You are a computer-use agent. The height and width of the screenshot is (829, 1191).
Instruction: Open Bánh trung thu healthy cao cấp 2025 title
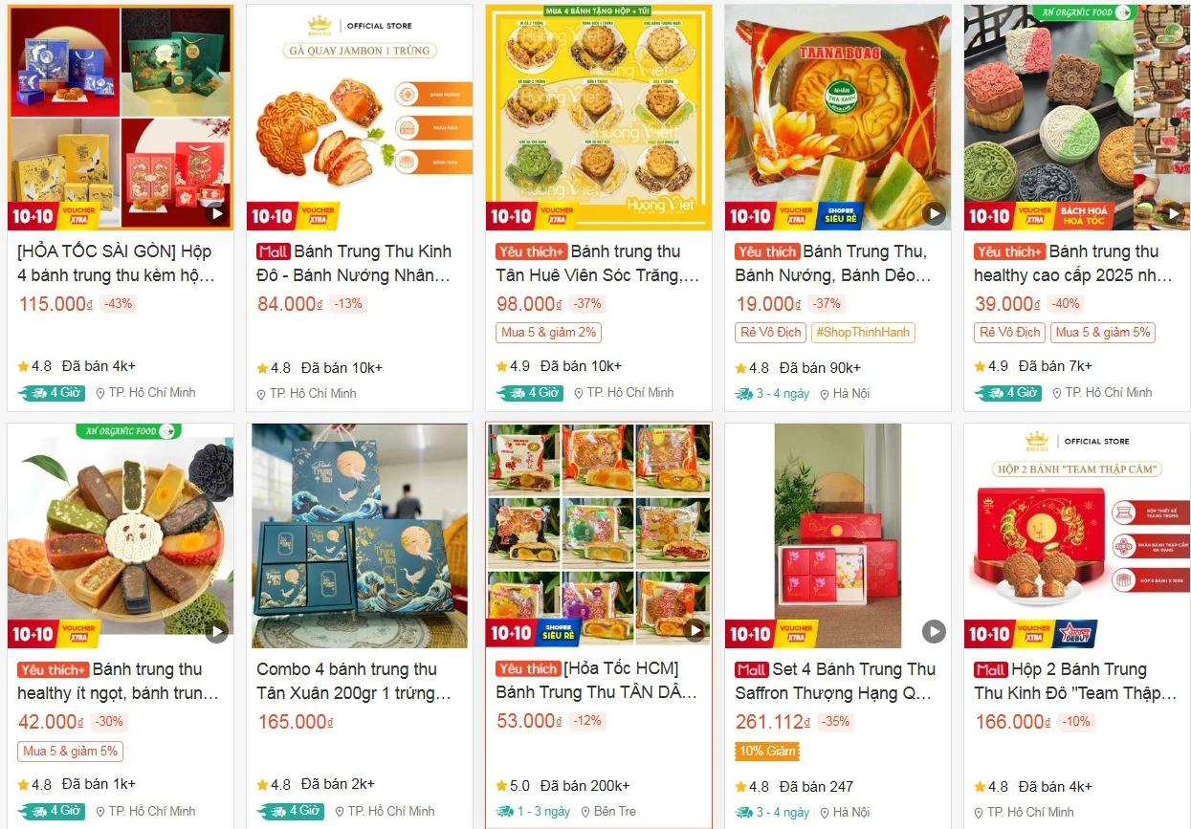point(1073,263)
